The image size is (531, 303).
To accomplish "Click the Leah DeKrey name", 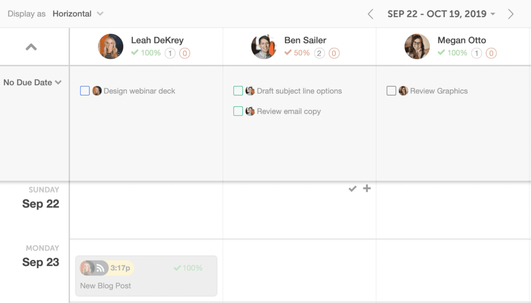I will tap(157, 40).
